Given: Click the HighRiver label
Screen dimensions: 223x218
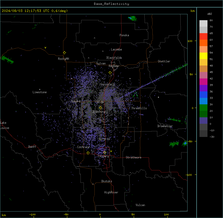Looking at the screenshot, I should tap(111, 192).
